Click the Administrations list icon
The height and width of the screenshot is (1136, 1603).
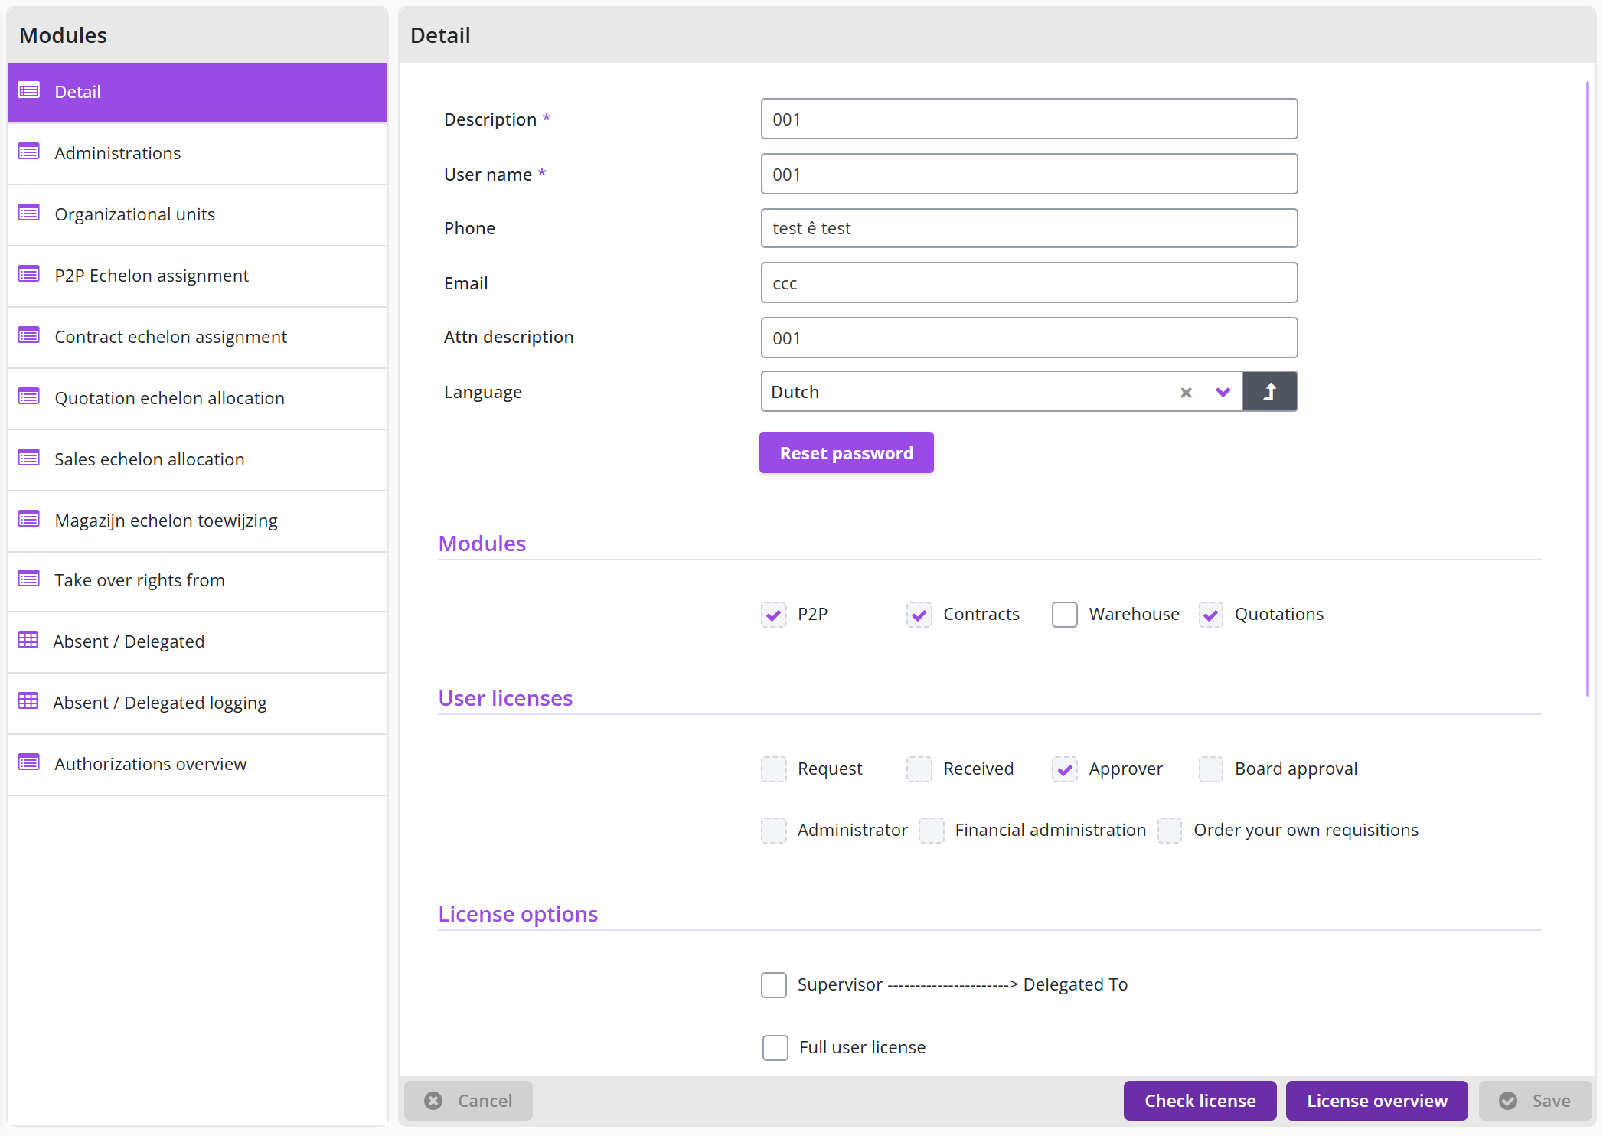pyautogui.click(x=29, y=152)
